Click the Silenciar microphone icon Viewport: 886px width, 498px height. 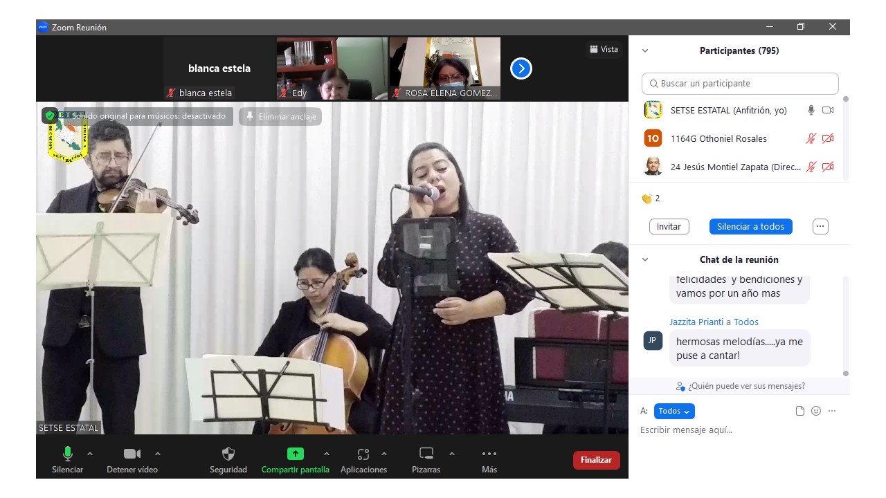click(68, 454)
